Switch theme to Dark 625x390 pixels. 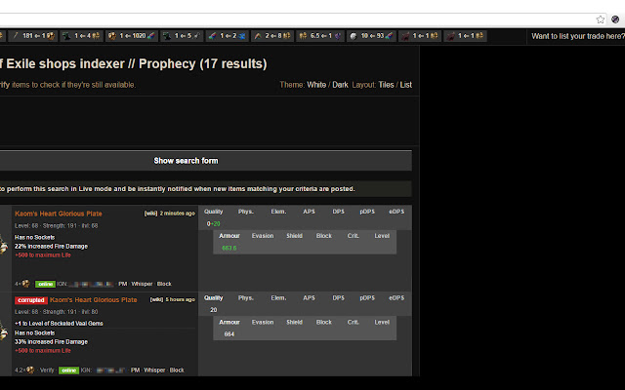click(x=340, y=85)
